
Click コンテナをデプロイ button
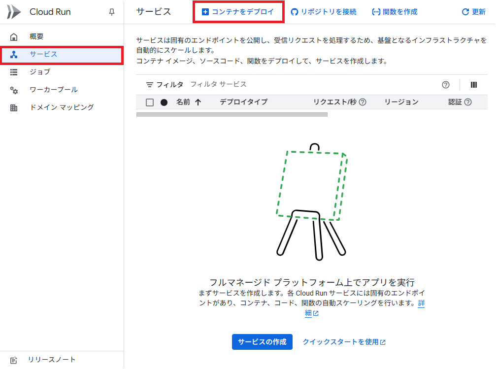click(x=238, y=12)
